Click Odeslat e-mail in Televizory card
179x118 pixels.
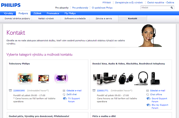[x=74, y=90]
